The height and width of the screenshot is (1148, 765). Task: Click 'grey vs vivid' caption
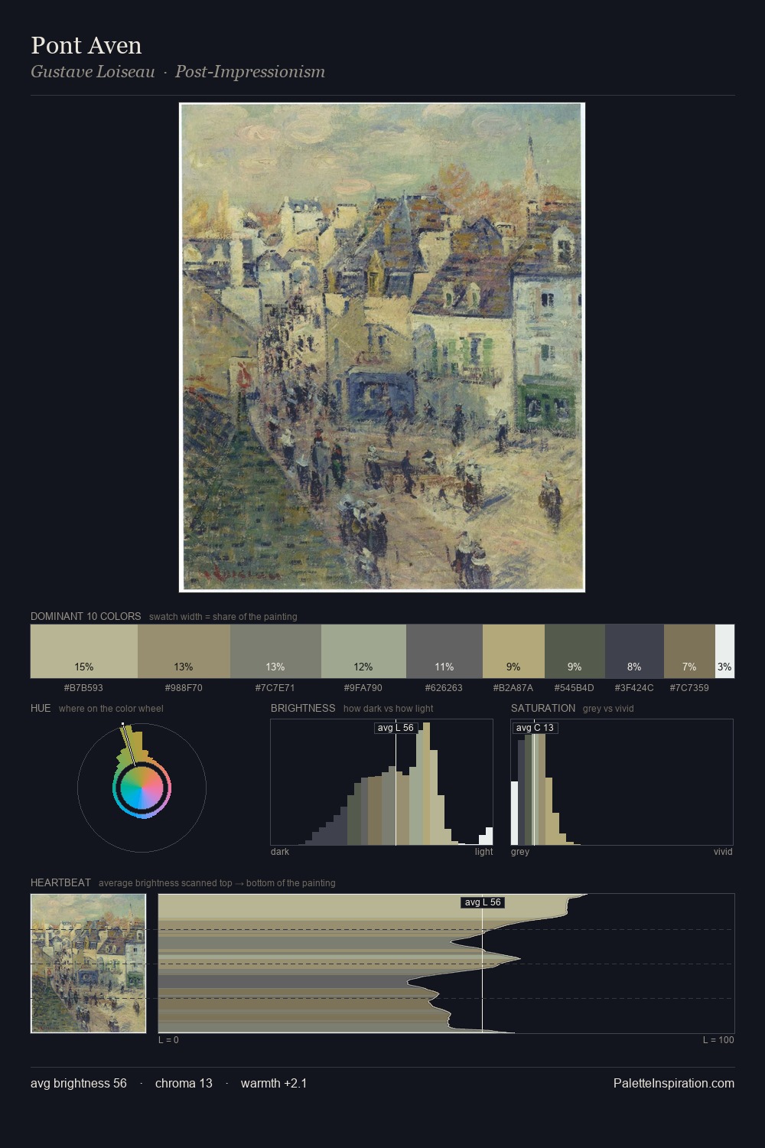pyautogui.click(x=608, y=709)
